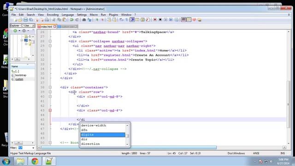The width and height of the screenshot is (295, 166).
Task: Open Find with the binoculars icon
Action: [x=84, y=20]
